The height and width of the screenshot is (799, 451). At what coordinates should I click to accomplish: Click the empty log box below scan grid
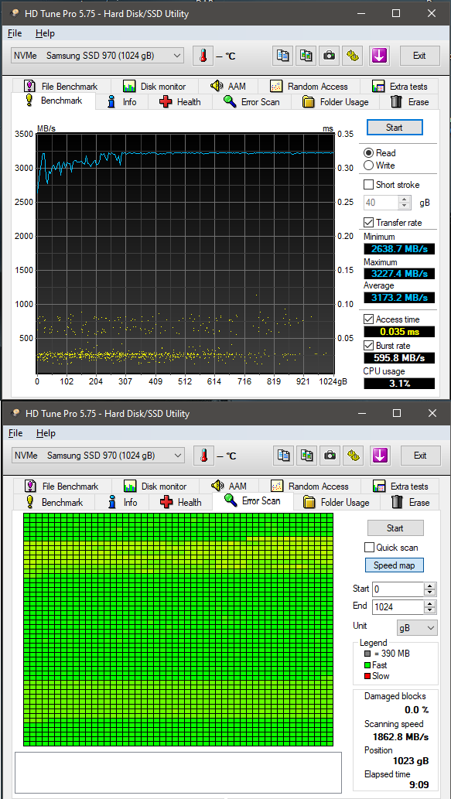178,773
